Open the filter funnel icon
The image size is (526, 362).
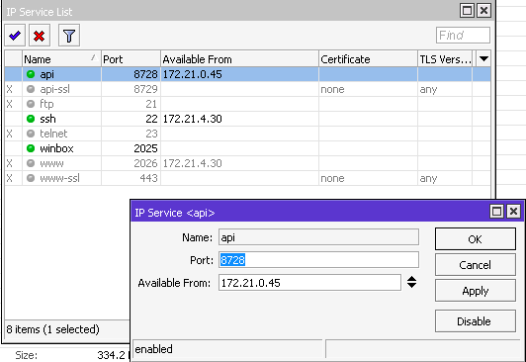[x=69, y=36]
